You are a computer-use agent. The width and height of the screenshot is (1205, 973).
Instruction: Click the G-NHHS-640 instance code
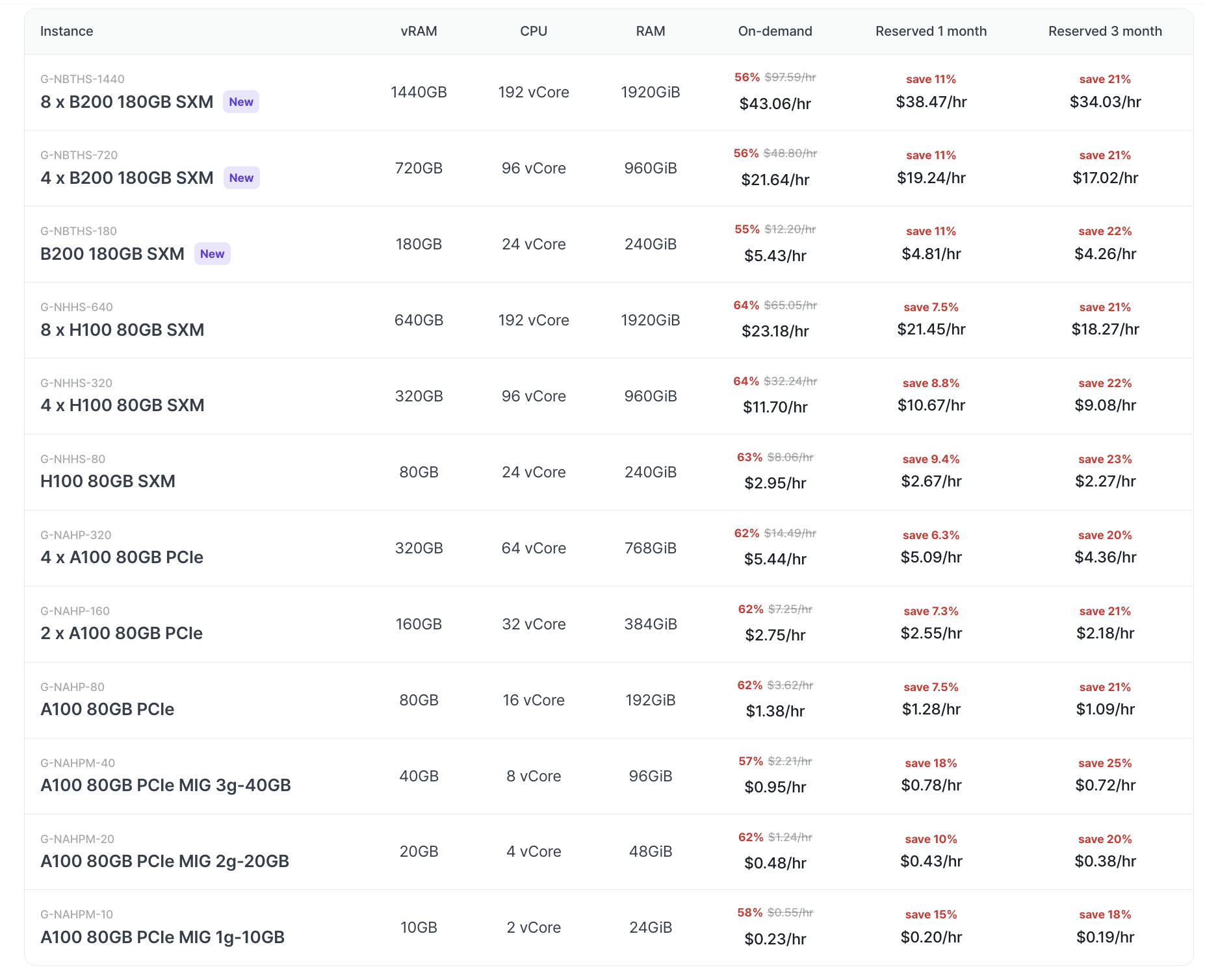(x=77, y=307)
